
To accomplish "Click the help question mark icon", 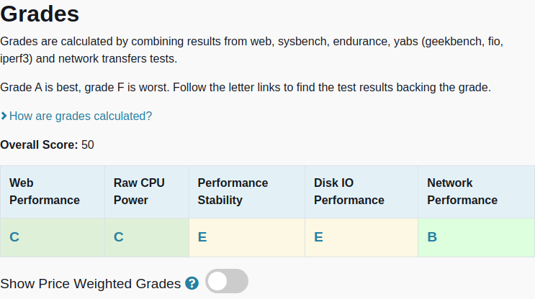I will click(x=192, y=283).
